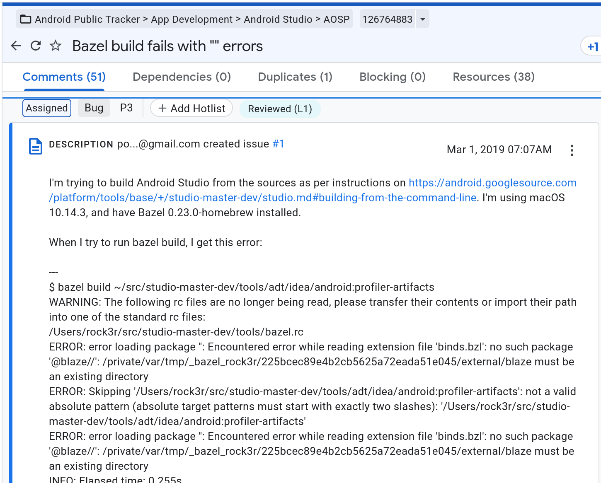Click the Reviewed (L1) chip
The height and width of the screenshot is (483, 601).
280,109
